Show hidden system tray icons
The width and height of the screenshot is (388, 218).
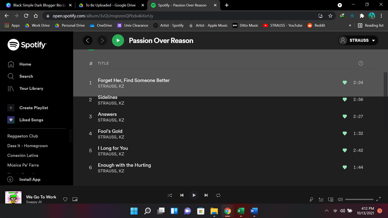[327, 211]
